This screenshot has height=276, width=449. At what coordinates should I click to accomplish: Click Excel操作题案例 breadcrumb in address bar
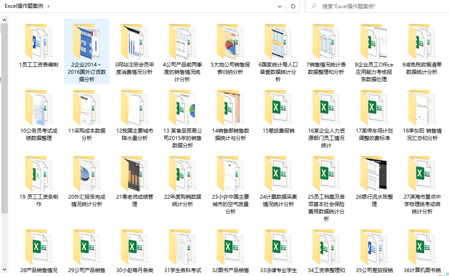point(24,6)
